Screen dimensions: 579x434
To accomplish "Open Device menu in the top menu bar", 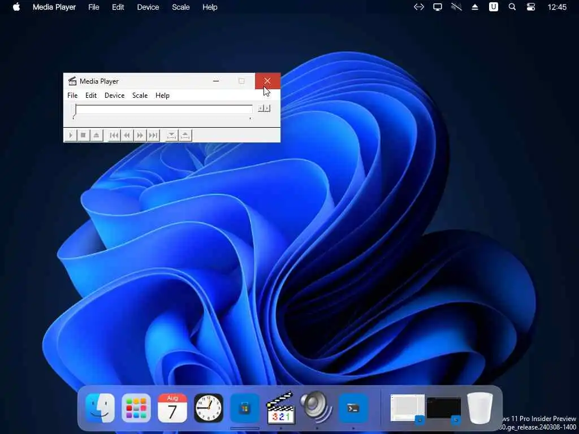I will [148, 7].
